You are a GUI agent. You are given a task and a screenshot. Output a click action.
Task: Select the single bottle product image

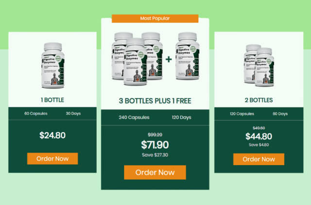[53, 65]
